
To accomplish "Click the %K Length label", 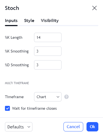I will 14,37.
